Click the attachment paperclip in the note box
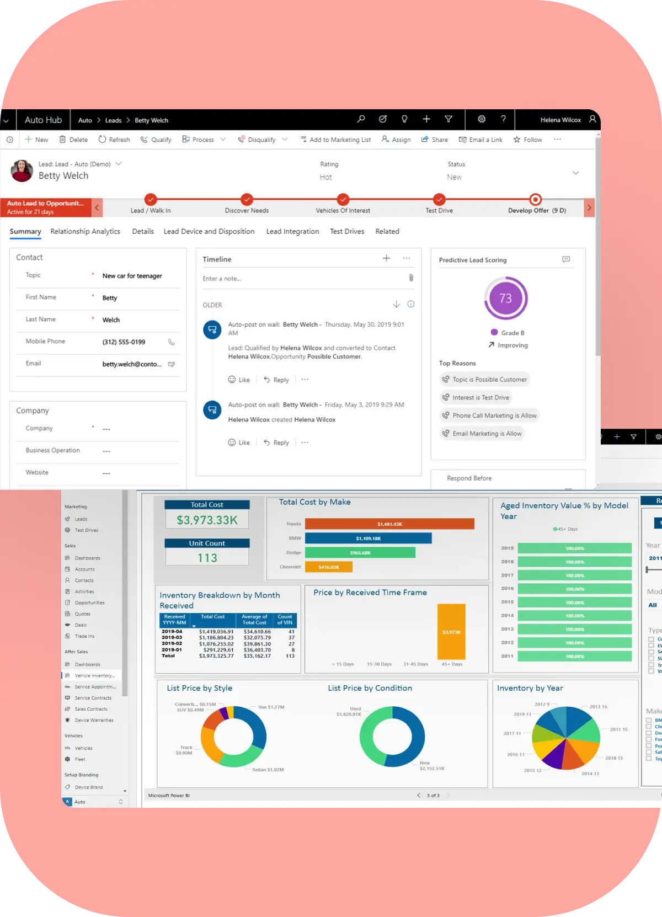The width and height of the screenshot is (662, 917). point(411,278)
